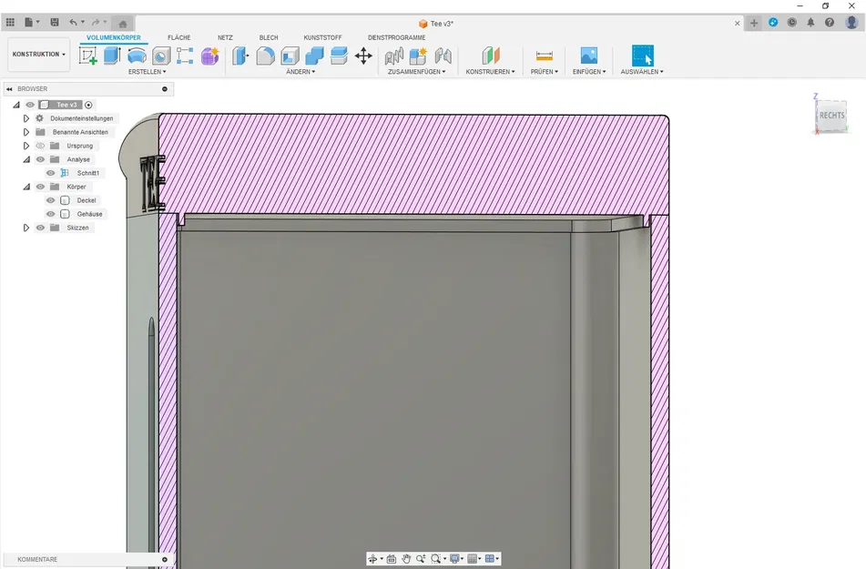This screenshot has width=866, height=569.
Task: Toggle visibility of Analyse folder
Action: pos(40,159)
